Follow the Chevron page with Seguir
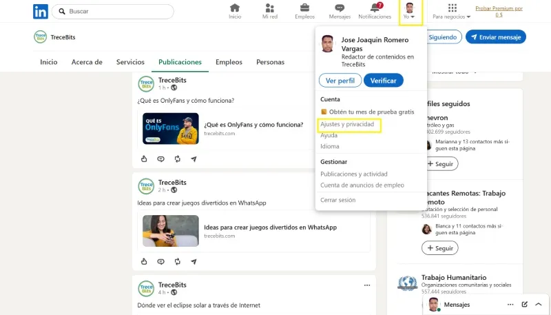Viewport: 551px width, 315px height. click(441, 164)
